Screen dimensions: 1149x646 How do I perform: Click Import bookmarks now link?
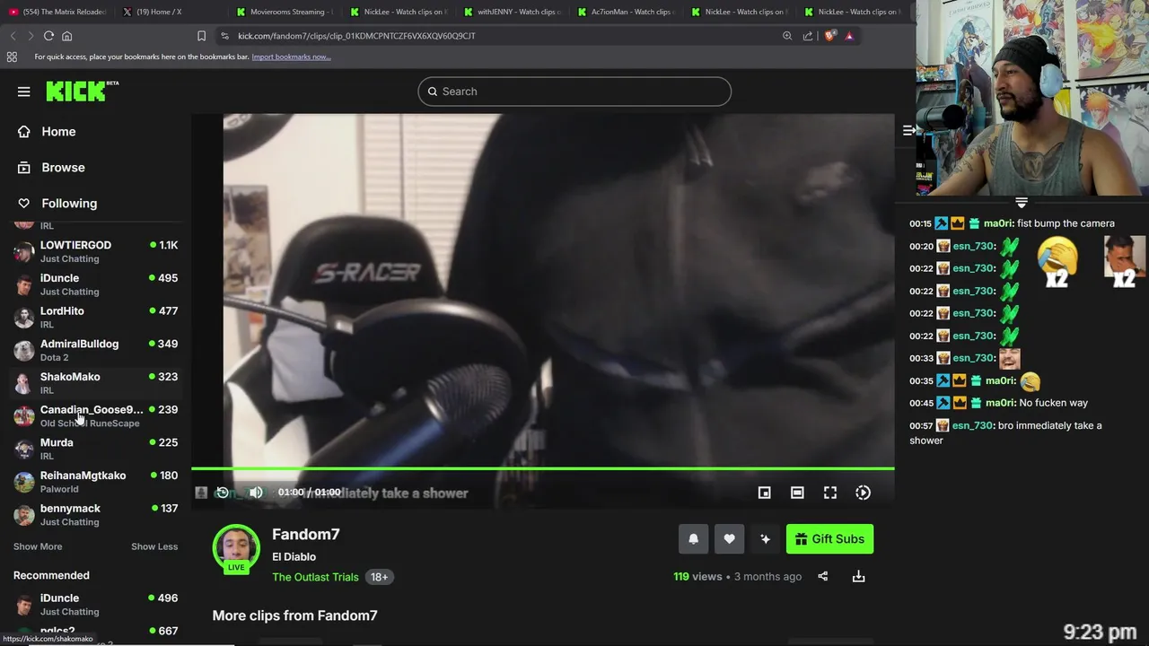pyautogui.click(x=291, y=57)
